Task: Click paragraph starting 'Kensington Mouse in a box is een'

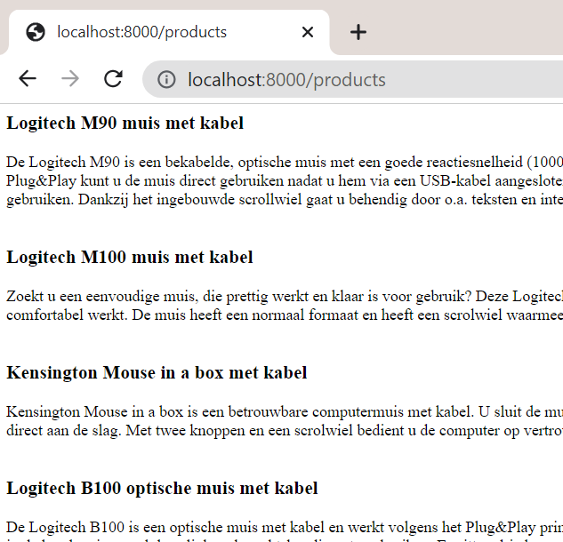Action: coord(285,421)
